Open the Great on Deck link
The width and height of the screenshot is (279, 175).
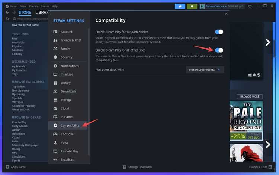coord(21,110)
